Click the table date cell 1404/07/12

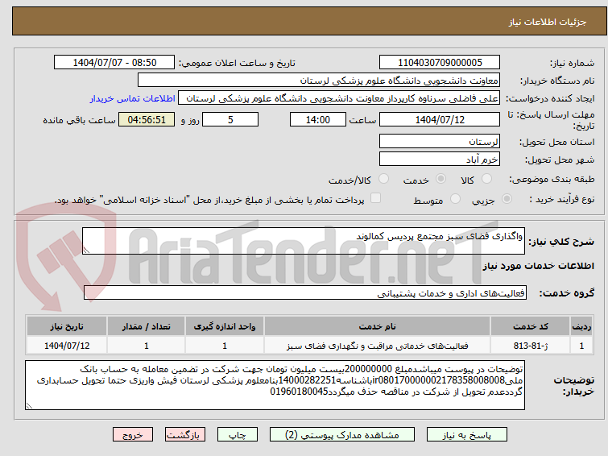(67, 346)
